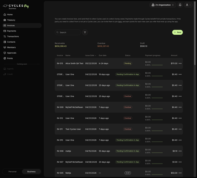Click the Draft total $590.10
The width and height of the screenshot is (197, 178).
[144, 46]
